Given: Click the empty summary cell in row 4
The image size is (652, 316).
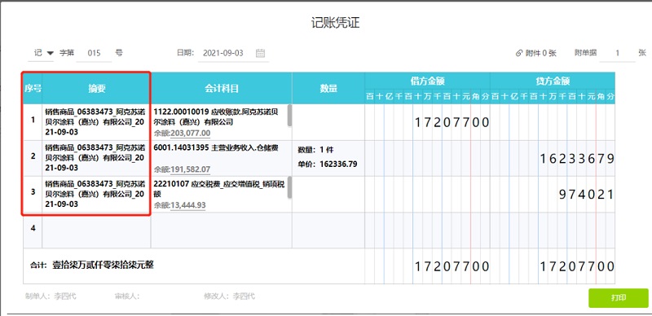Looking at the screenshot, I should point(96,230).
